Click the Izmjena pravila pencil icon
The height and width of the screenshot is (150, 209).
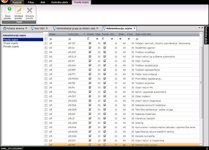pyautogui.click(x=18, y=11)
